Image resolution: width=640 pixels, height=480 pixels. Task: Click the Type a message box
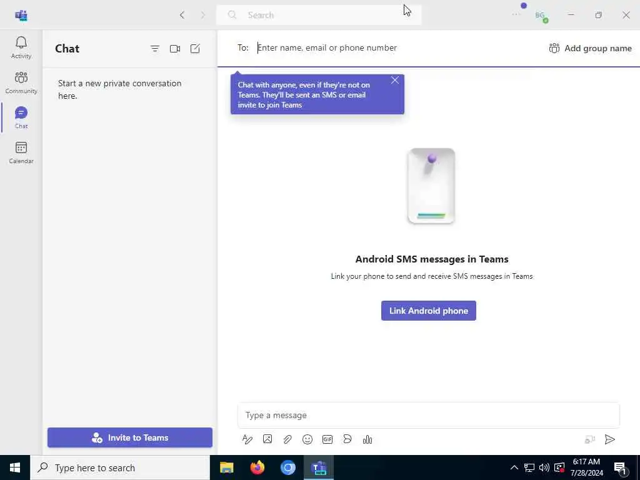[x=429, y=415]
